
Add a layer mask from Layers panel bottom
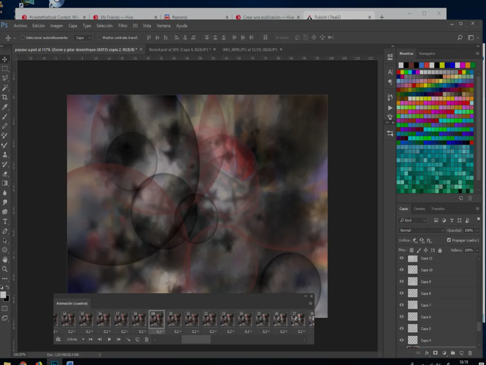point(436,353)
